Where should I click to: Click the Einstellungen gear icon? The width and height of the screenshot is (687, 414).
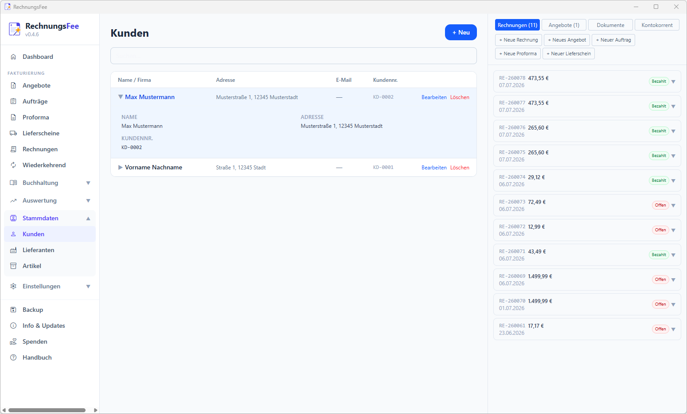(x=13, y=286)
